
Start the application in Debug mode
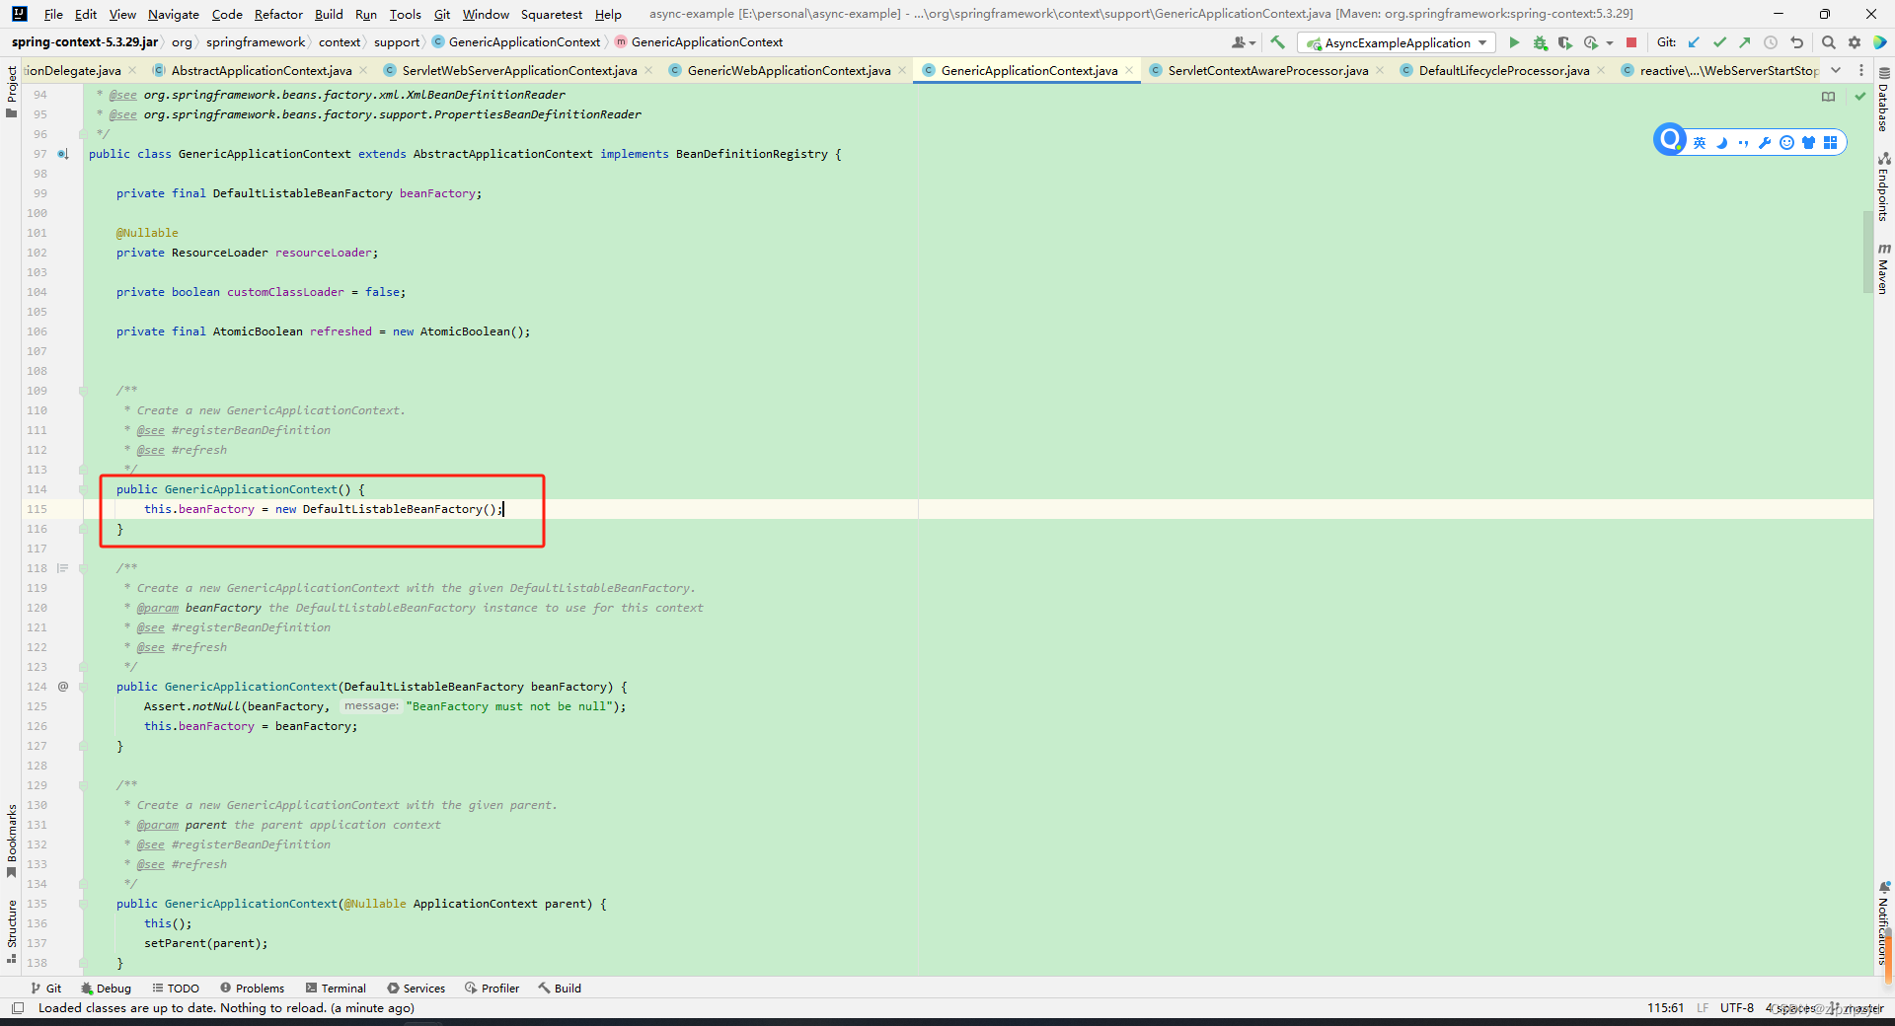click(x=1541, y=42)
